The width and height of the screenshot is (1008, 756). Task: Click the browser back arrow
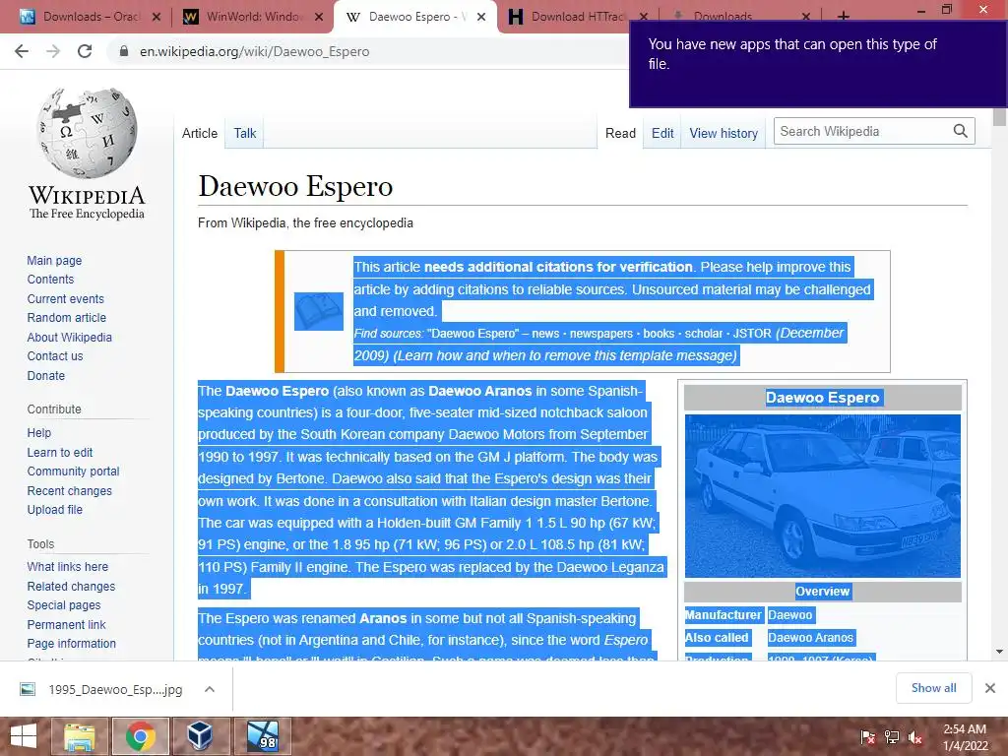click(x=22, y=51)
